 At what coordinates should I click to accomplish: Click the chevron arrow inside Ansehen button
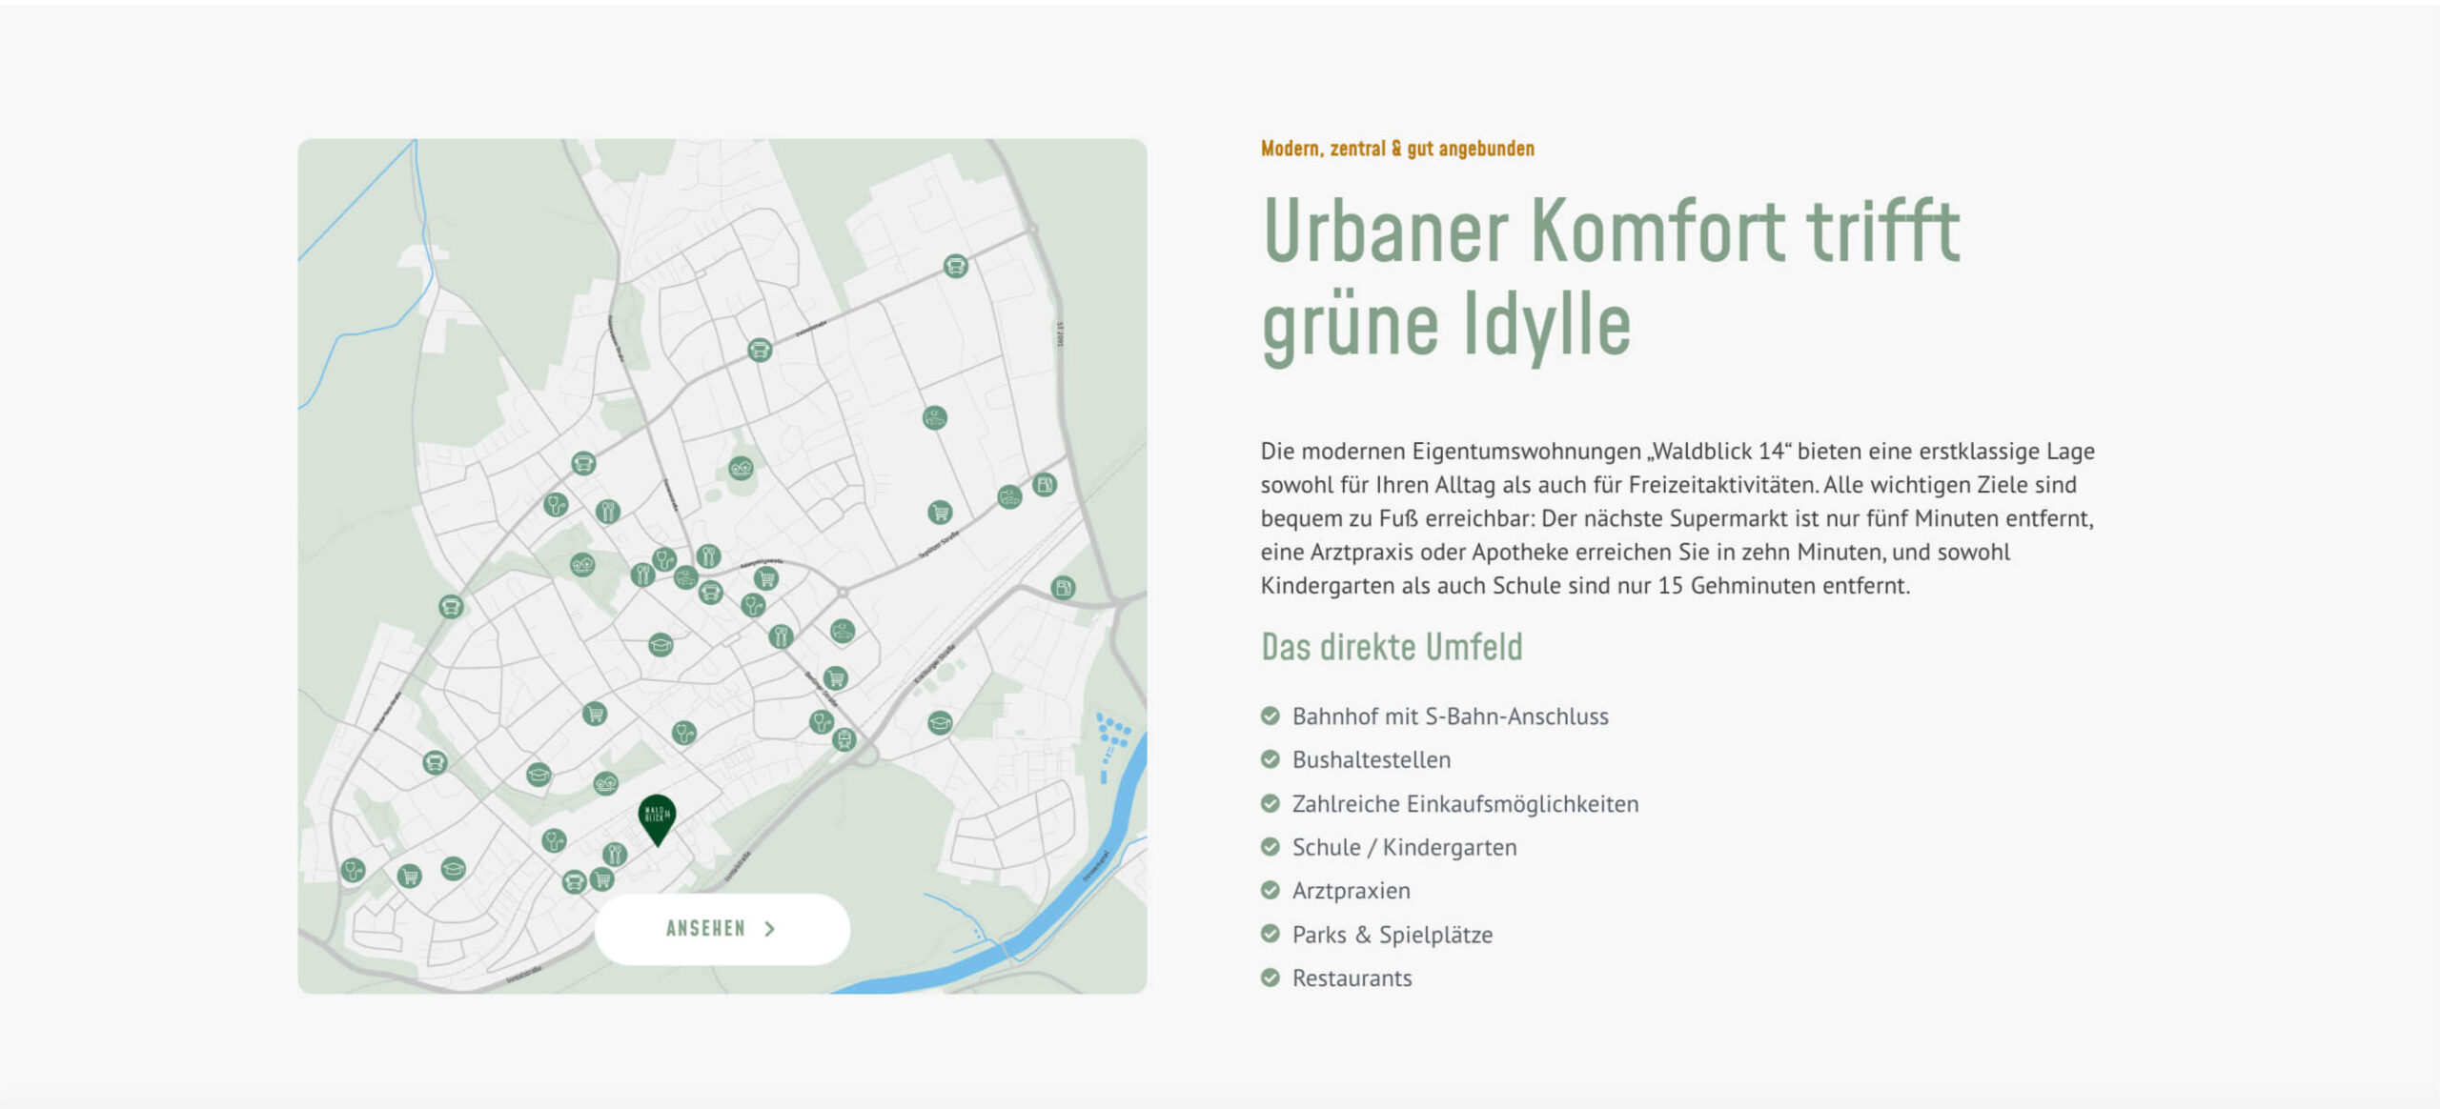click(x=770, y=929)
